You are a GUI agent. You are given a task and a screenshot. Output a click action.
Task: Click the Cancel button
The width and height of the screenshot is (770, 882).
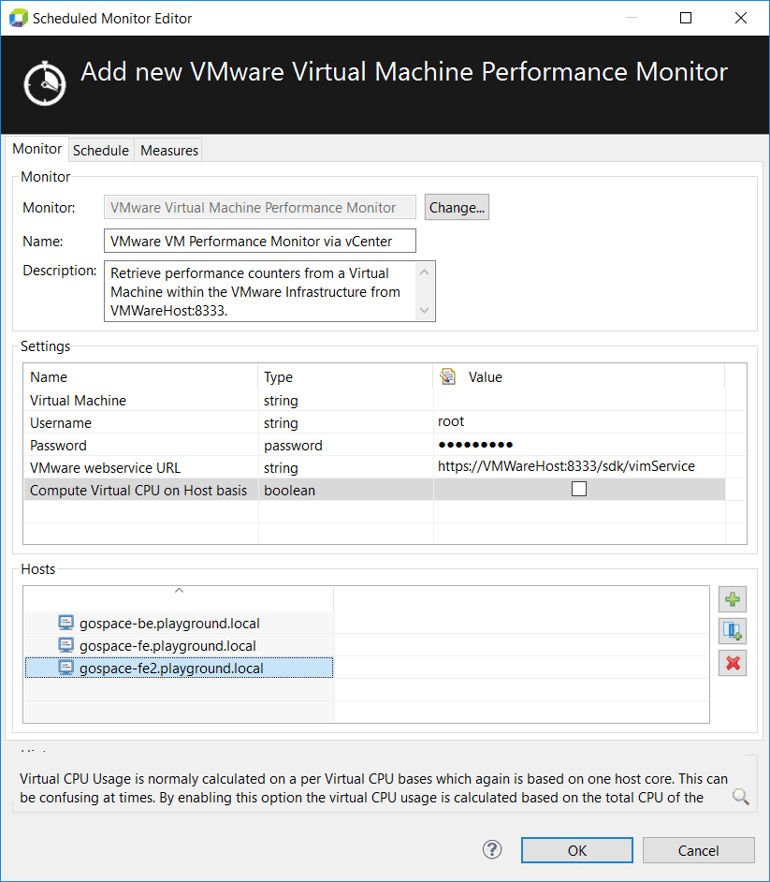698,850
